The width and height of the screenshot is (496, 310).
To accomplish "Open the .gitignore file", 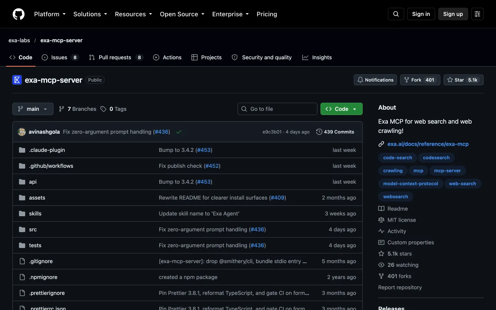I will click(x=41, y=261).
